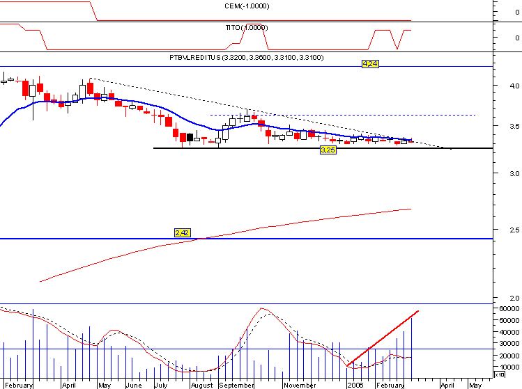Click the 2.5 price axis label
522x389 pixels.
point(514,230)
